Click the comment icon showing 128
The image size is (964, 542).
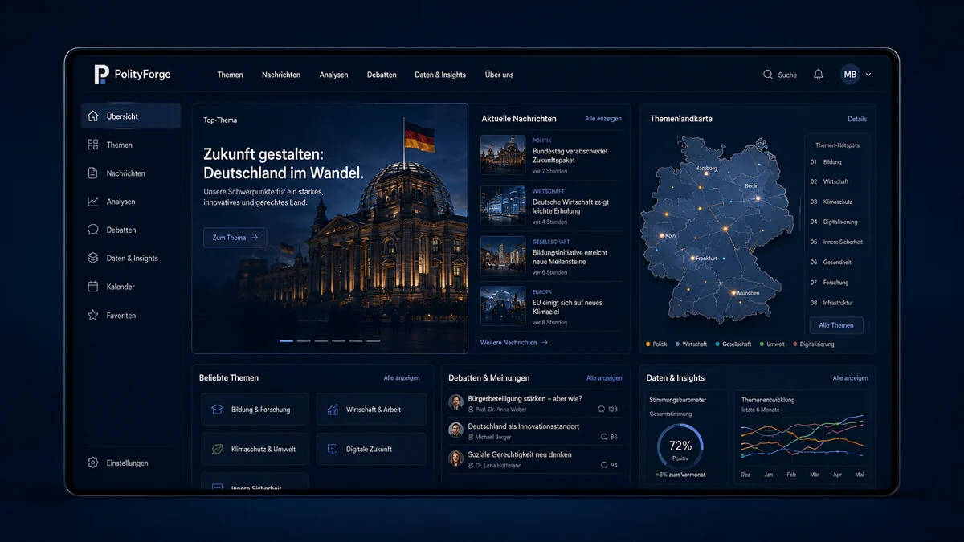(x=602, y=410)
